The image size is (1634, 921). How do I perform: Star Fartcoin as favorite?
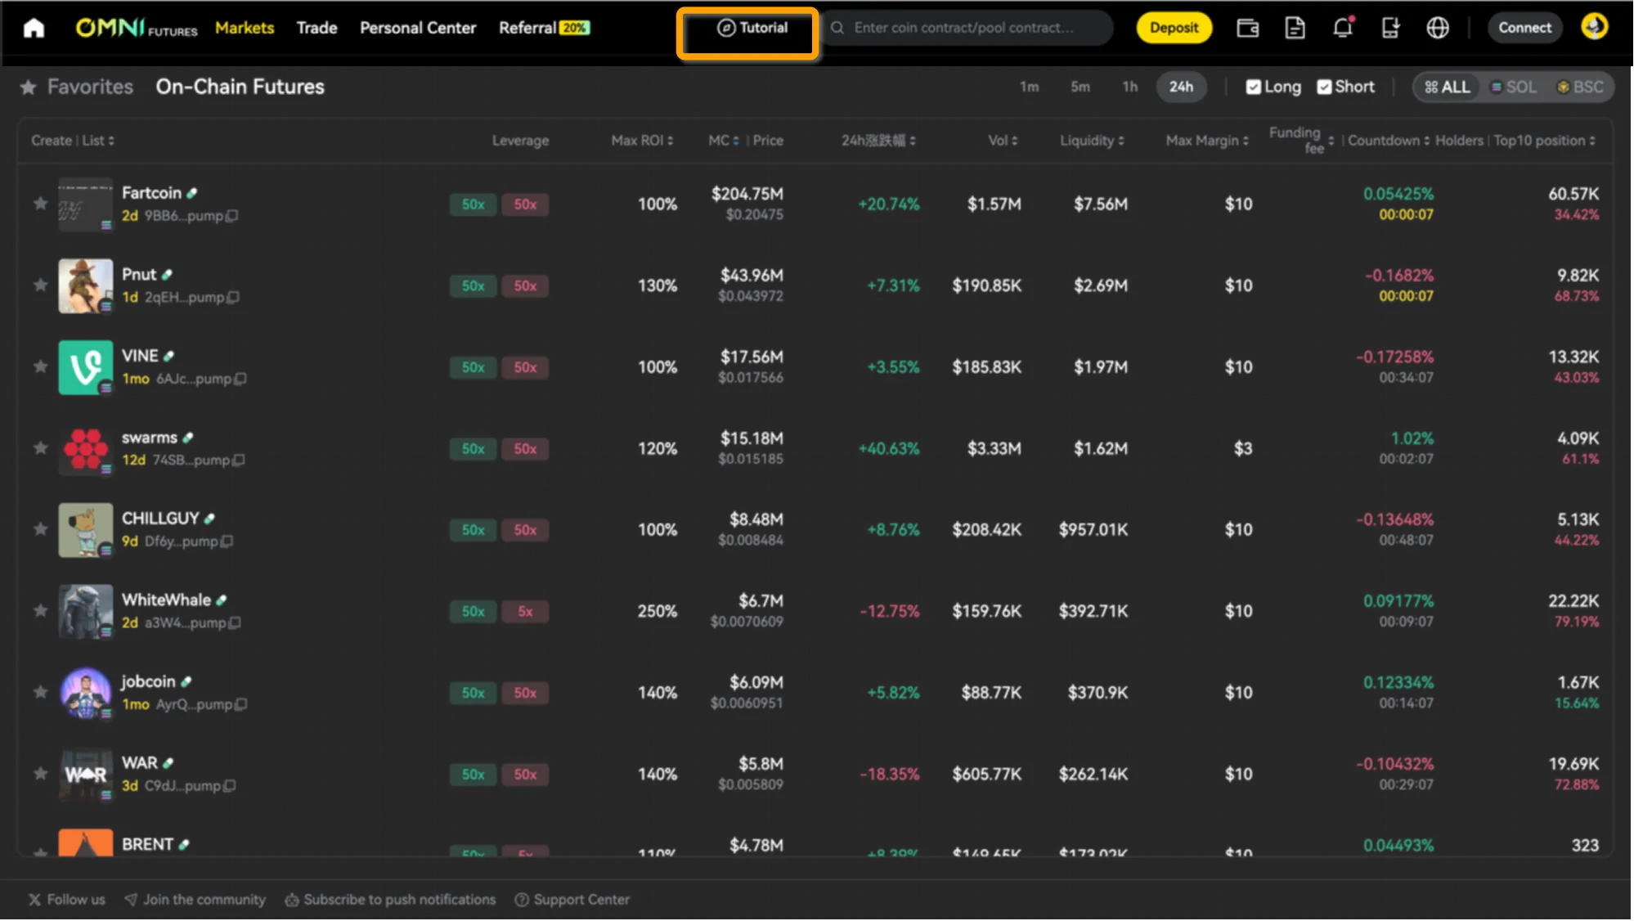pos(40,203)
